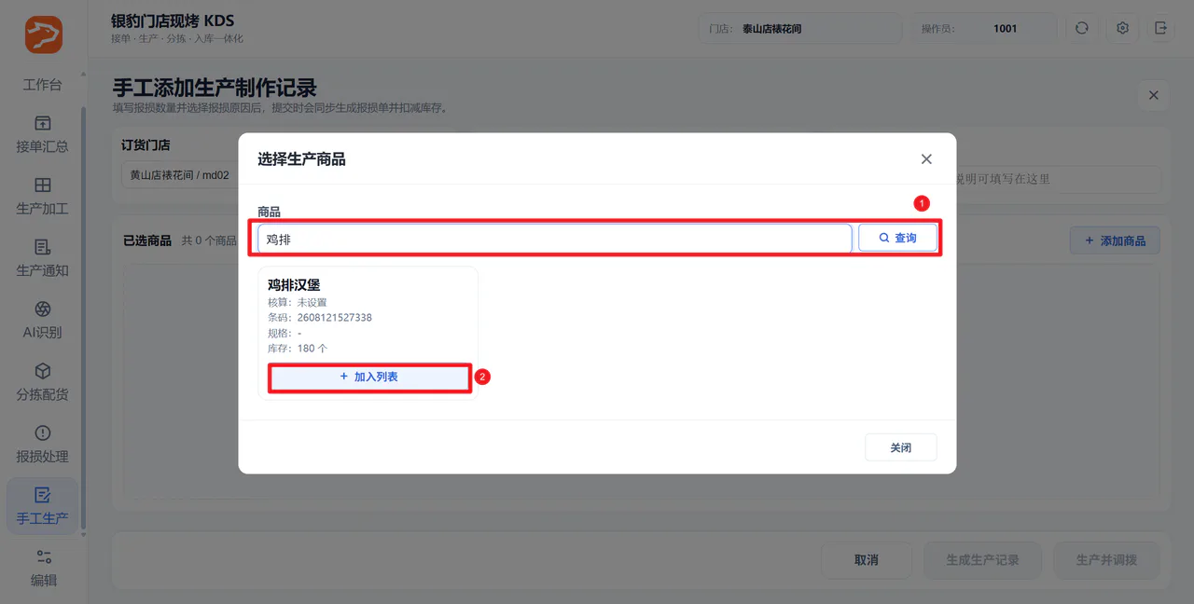The image size is (1194, 604).
Task: Click the 库存：180 个 stock text
Action: 298,349
